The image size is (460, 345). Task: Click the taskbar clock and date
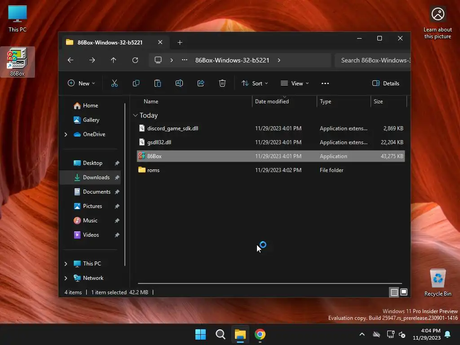pyautogui.click(x=427, y=334)
